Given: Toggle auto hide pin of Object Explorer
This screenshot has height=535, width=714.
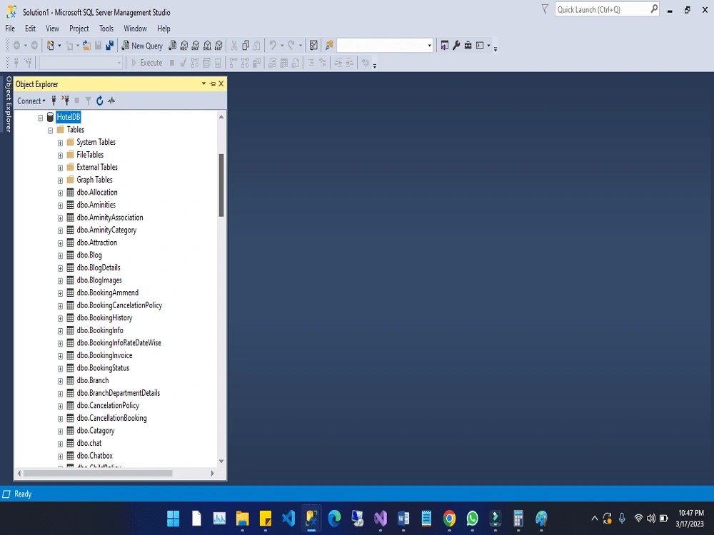Looking at the screenshot, I should [x=213, y=83].
